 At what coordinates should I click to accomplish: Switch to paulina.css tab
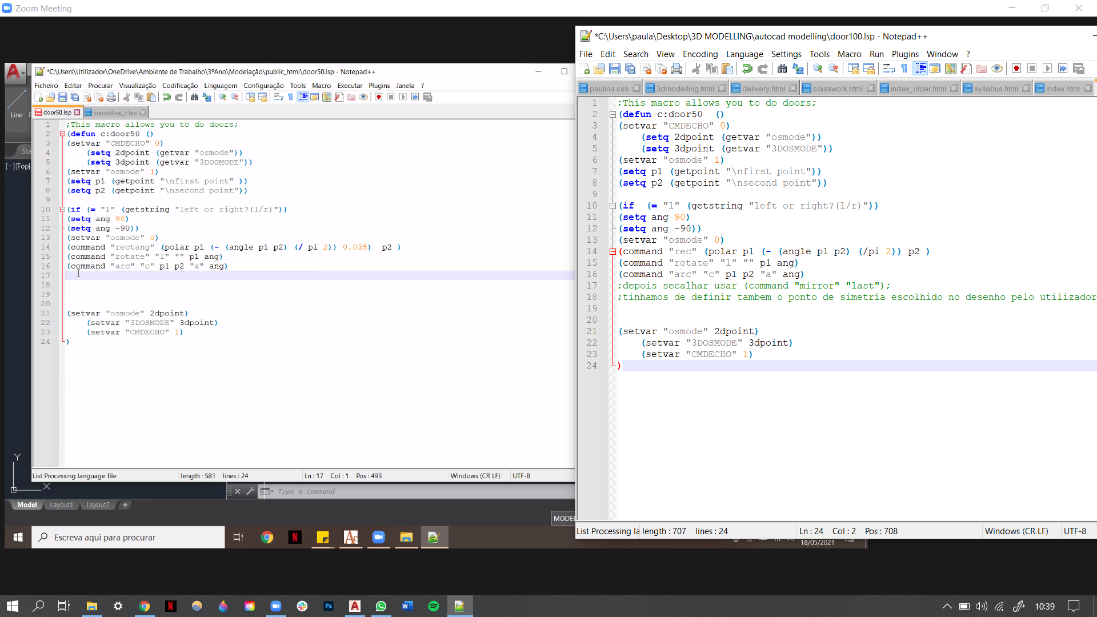pyautogui.click(x=608, y=89)
